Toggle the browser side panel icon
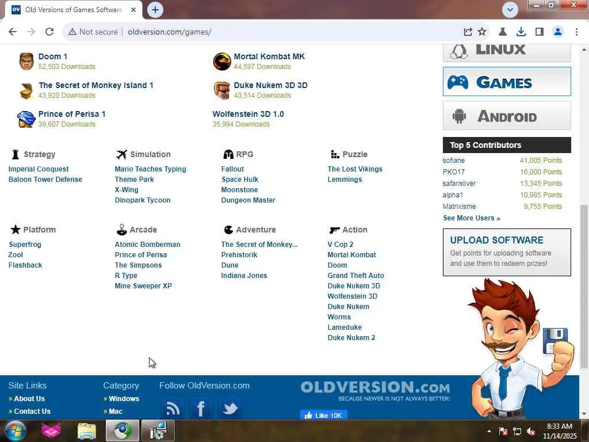The image size is (589, 442). coord(539,32)
